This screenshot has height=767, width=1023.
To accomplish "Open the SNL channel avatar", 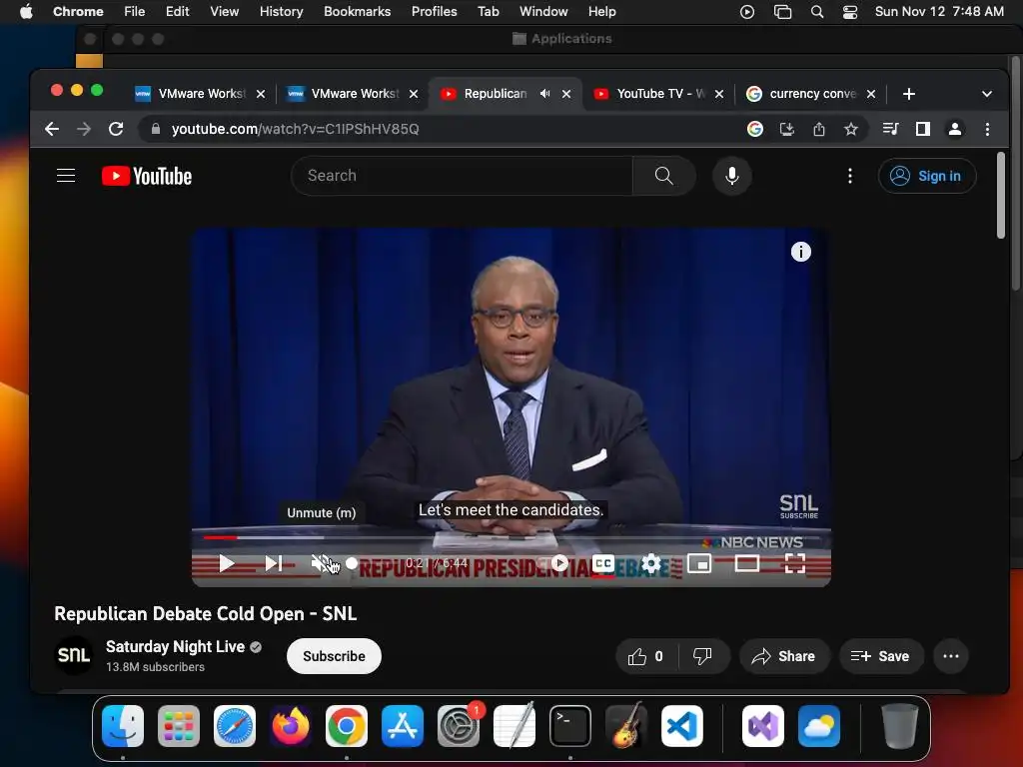I will (74, 655).
